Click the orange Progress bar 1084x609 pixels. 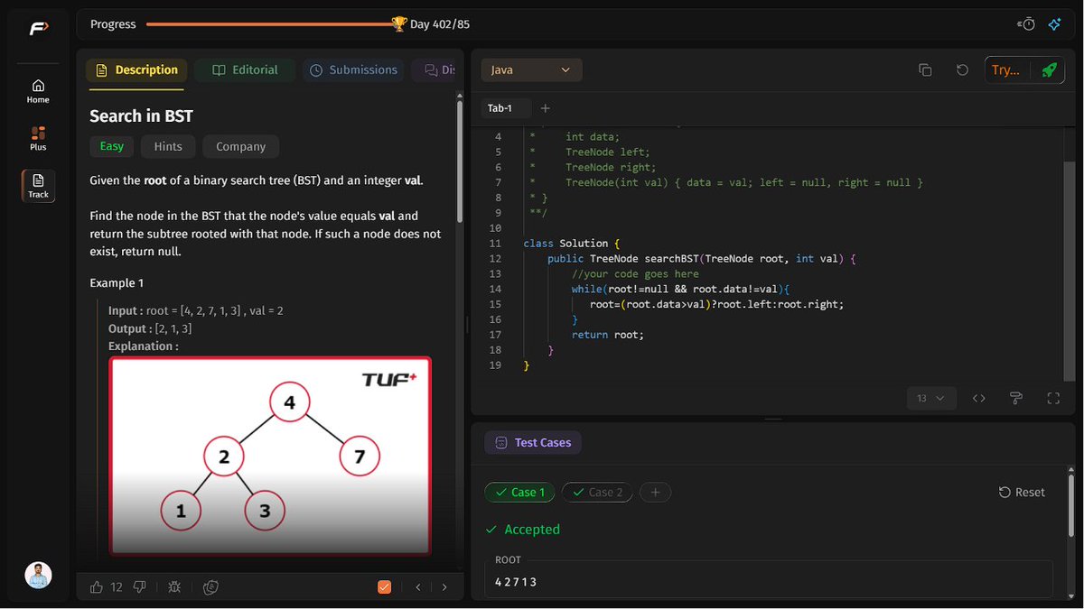(269, 24)
